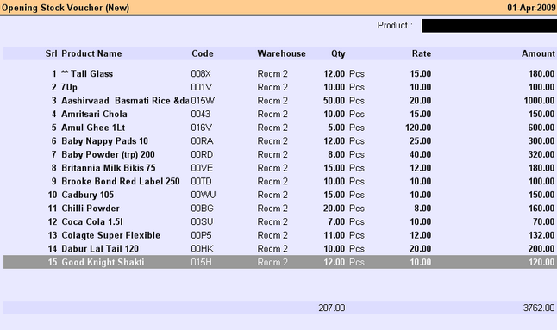
Task: Click 'Colagte Super Flexible' product name
Action: pos(110,235)
